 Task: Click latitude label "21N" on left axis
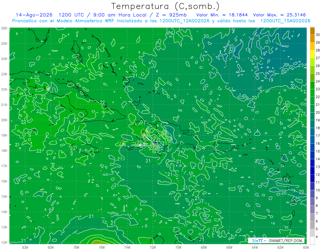pyautogui.click(x=4, y=105)
